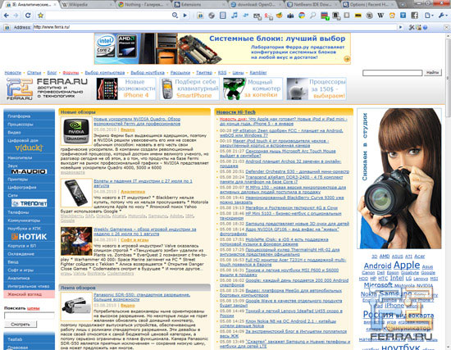Click the round grey Wikipedia globe icon
Image resolution: width=451 pixels, height=350 pixels.
click(x=369, y=16)
